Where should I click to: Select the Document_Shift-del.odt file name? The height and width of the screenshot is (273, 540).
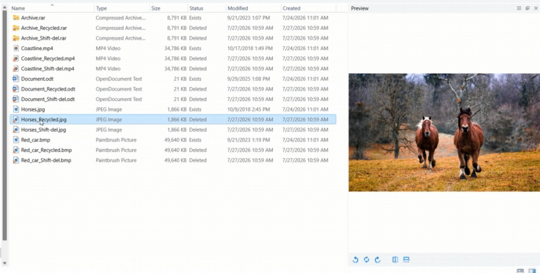point(48,99)
